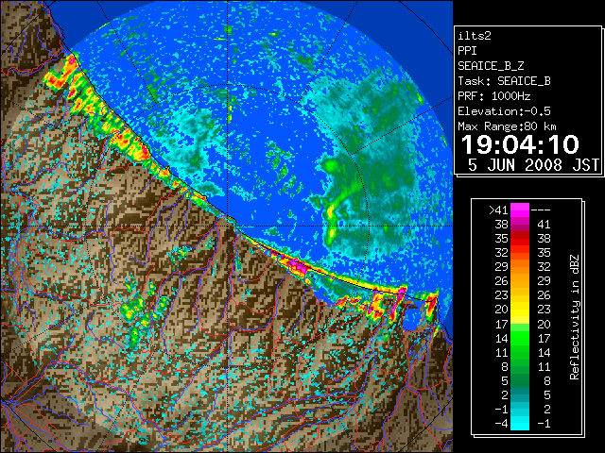Click the cyan legend color at -4
605x453 pixels.
click(x=519, y=423)
